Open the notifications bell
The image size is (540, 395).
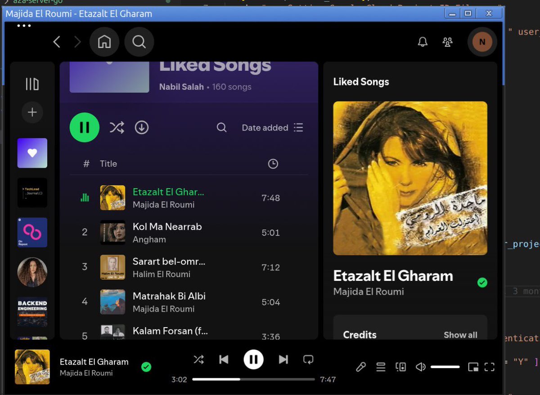point(423,42)
